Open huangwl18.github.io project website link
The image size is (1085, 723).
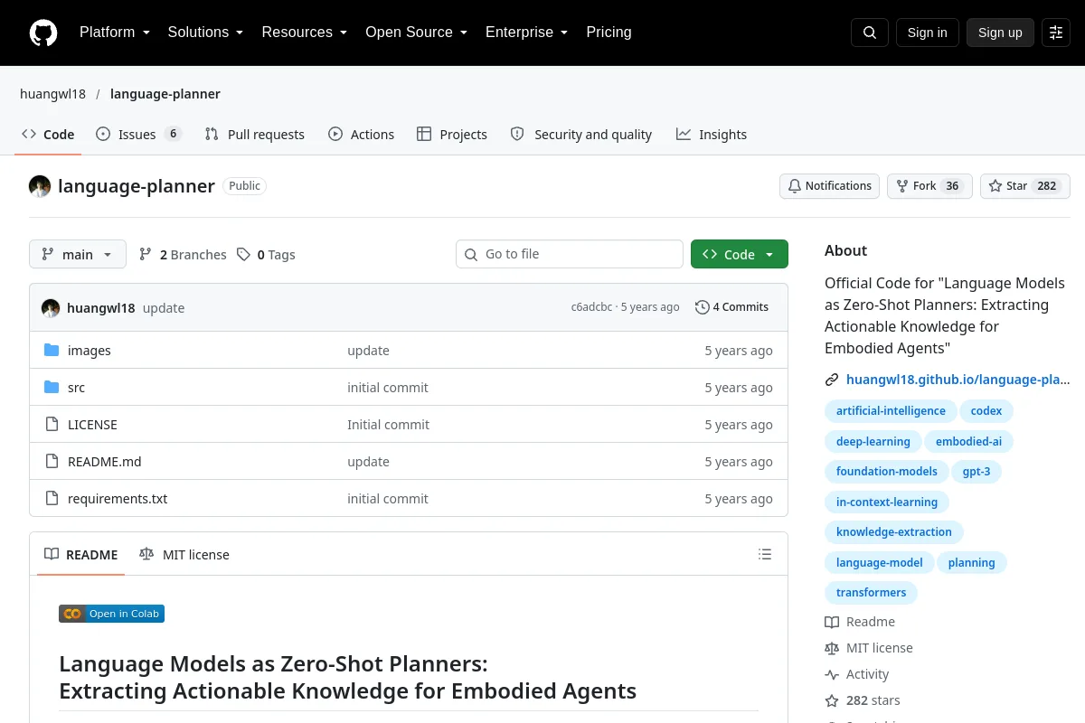958,380
